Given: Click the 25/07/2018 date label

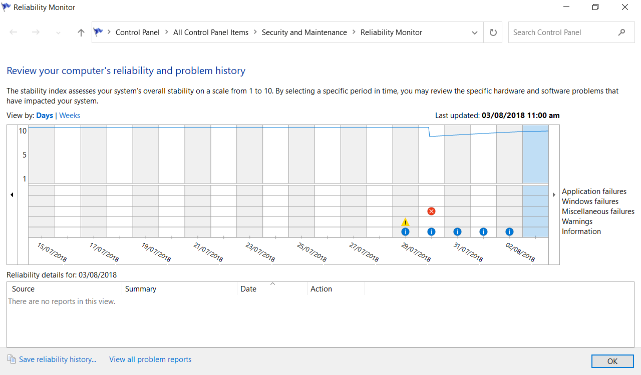Looking at the screenshot, I should (312, 251).
